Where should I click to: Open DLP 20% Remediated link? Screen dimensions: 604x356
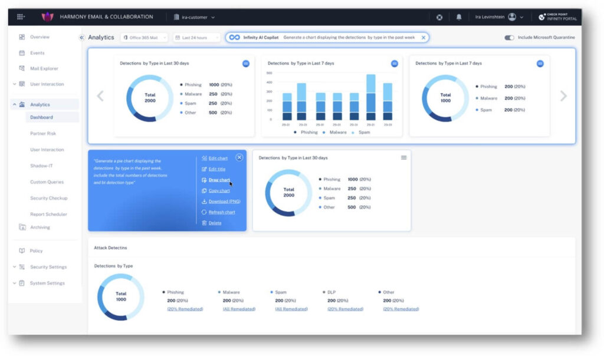(x=345, y=309)
